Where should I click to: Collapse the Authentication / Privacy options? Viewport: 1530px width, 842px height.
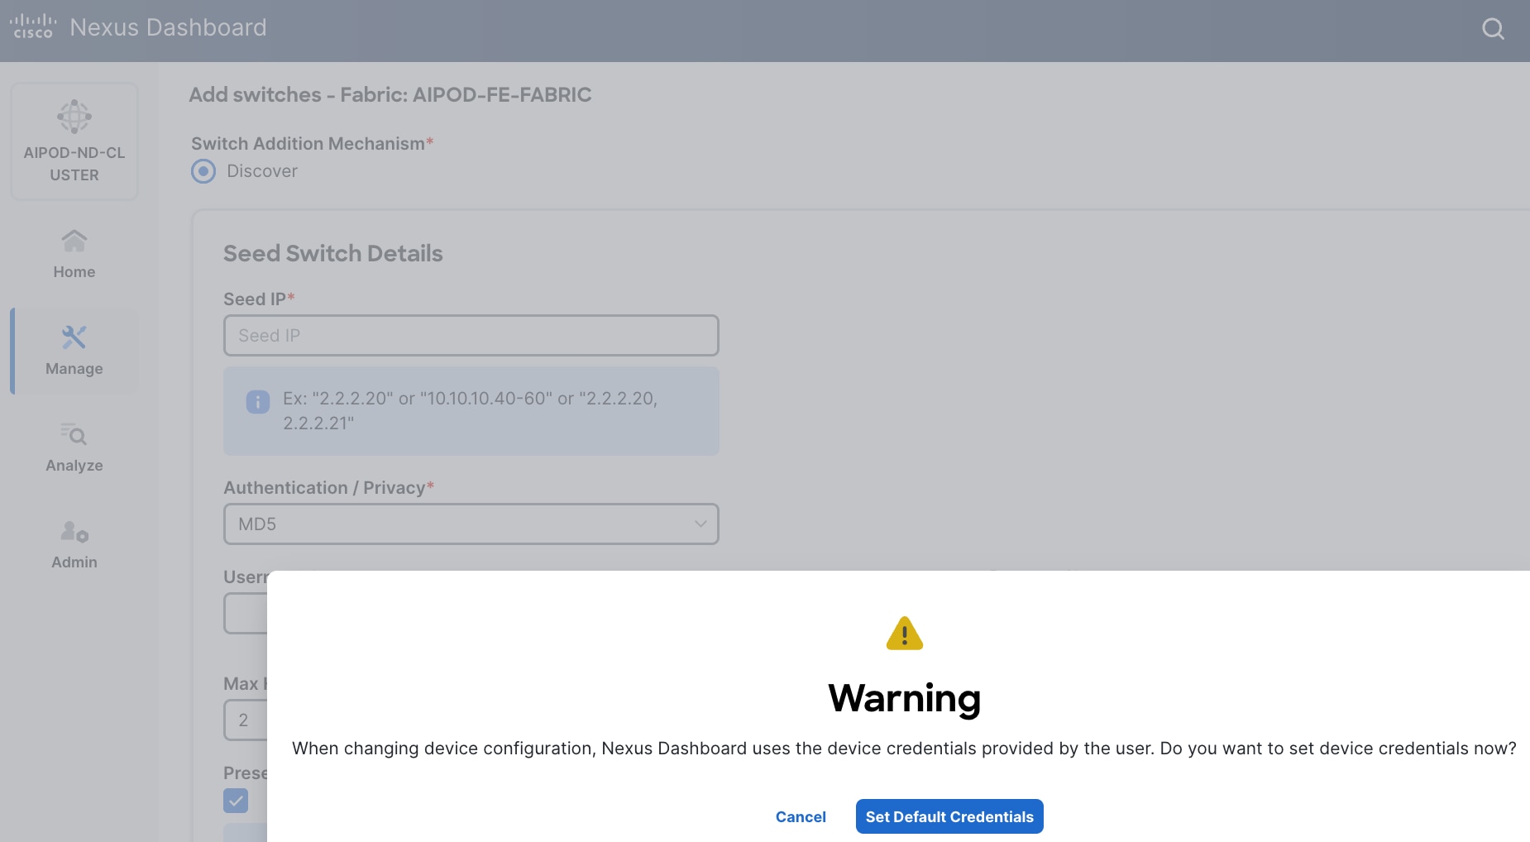tap(699, 524)
